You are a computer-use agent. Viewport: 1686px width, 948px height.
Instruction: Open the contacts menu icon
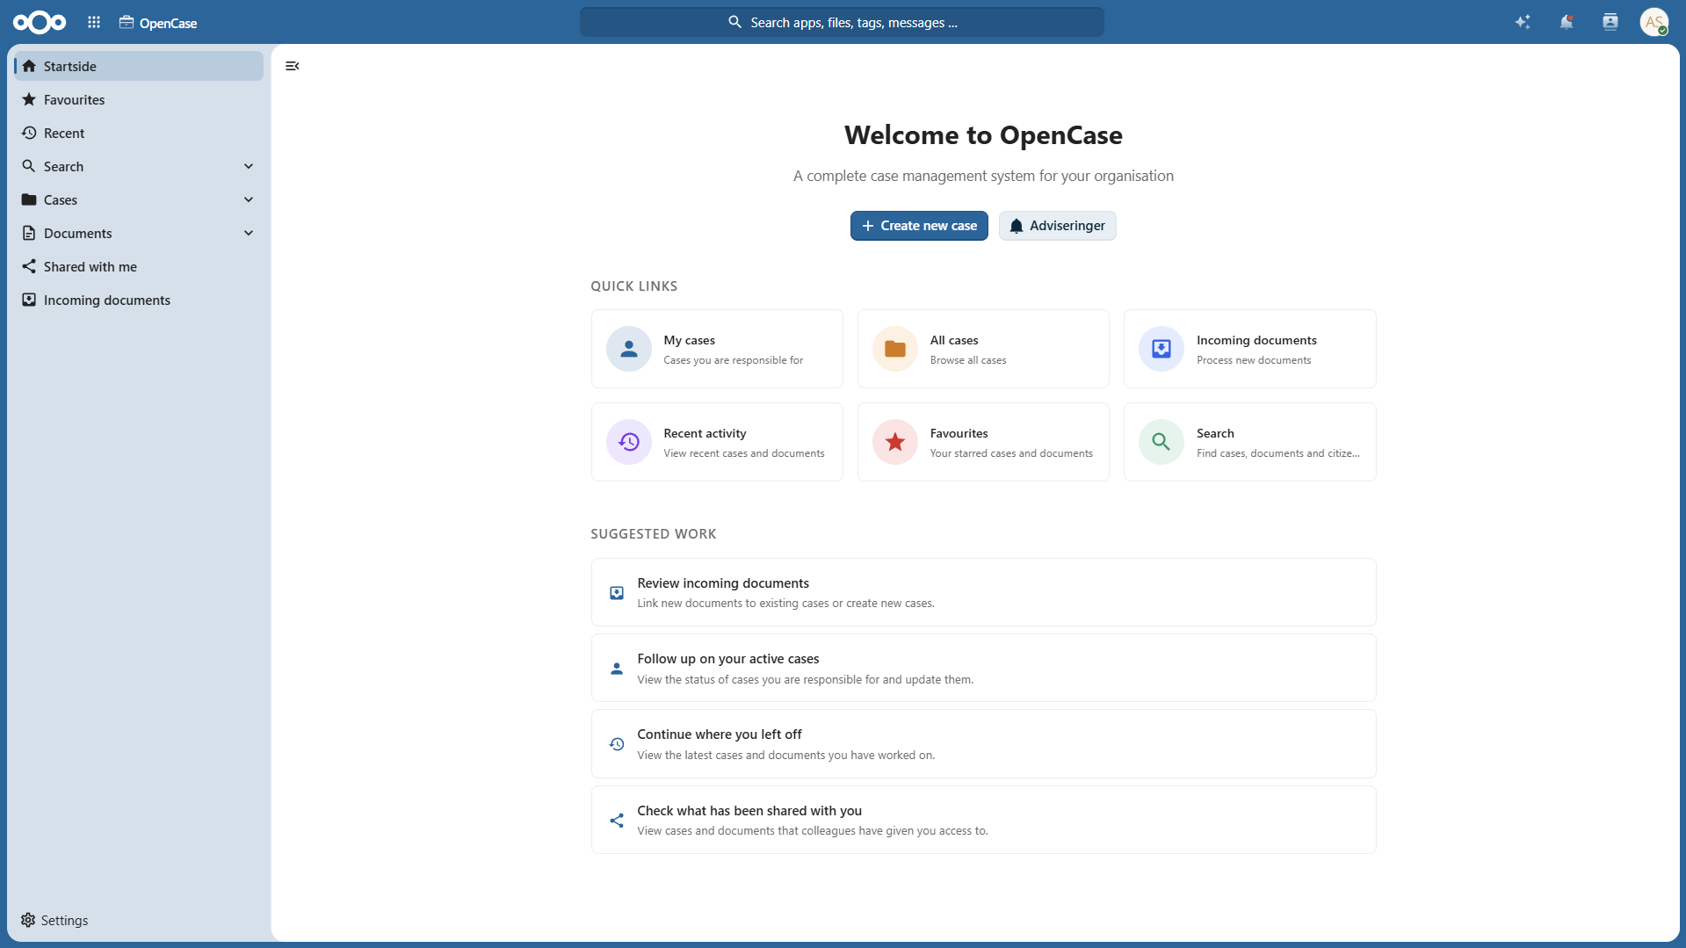[x=1610, y=22]
